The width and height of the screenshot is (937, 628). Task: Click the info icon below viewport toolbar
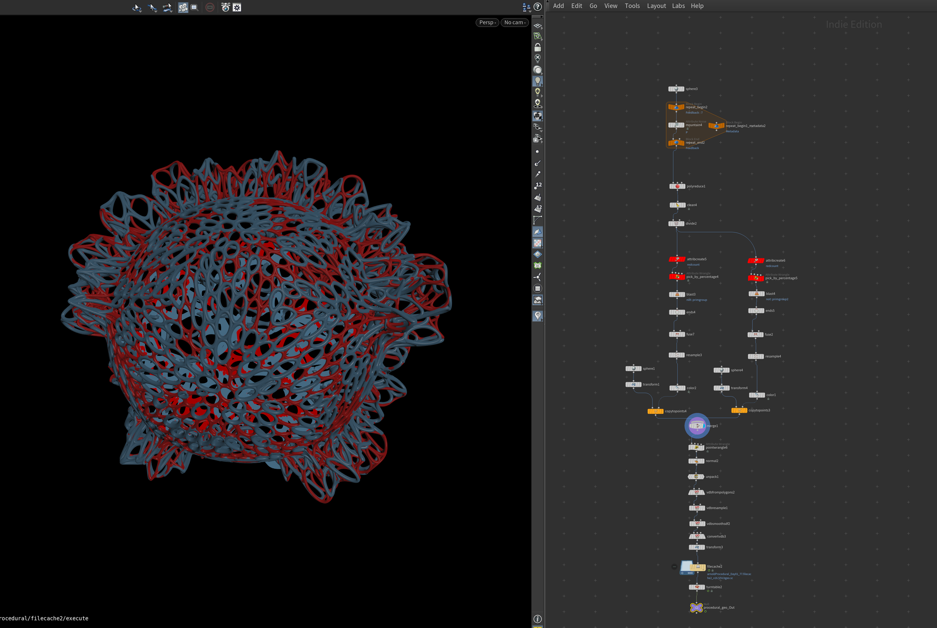(537, 619)
